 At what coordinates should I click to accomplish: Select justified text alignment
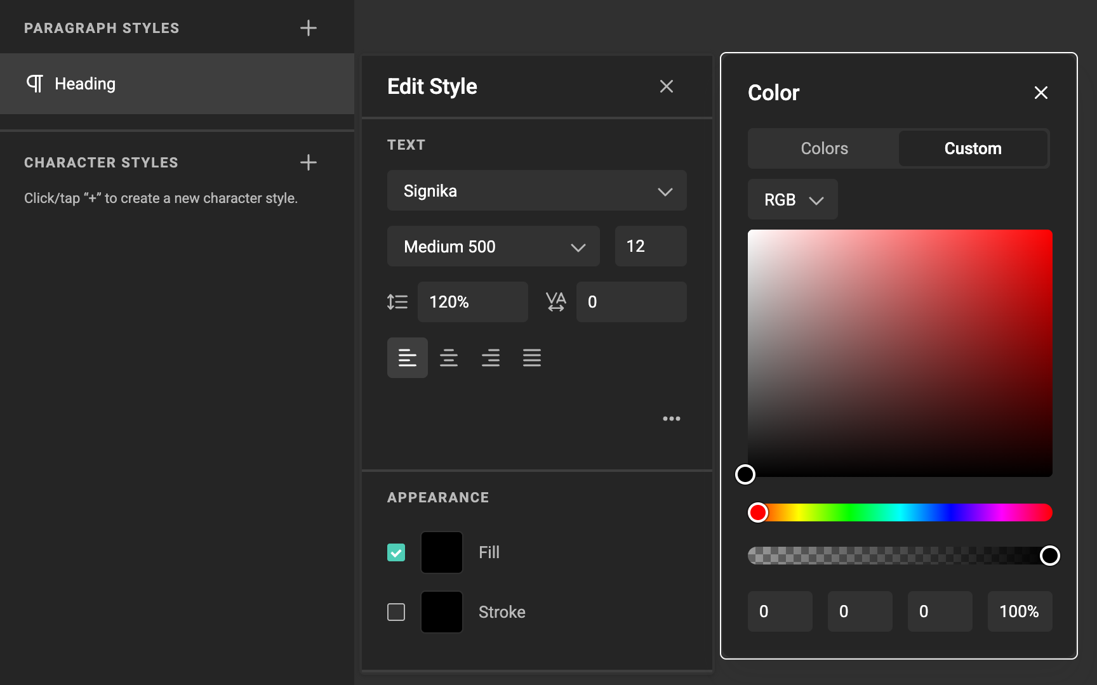[x=532, y=358]
